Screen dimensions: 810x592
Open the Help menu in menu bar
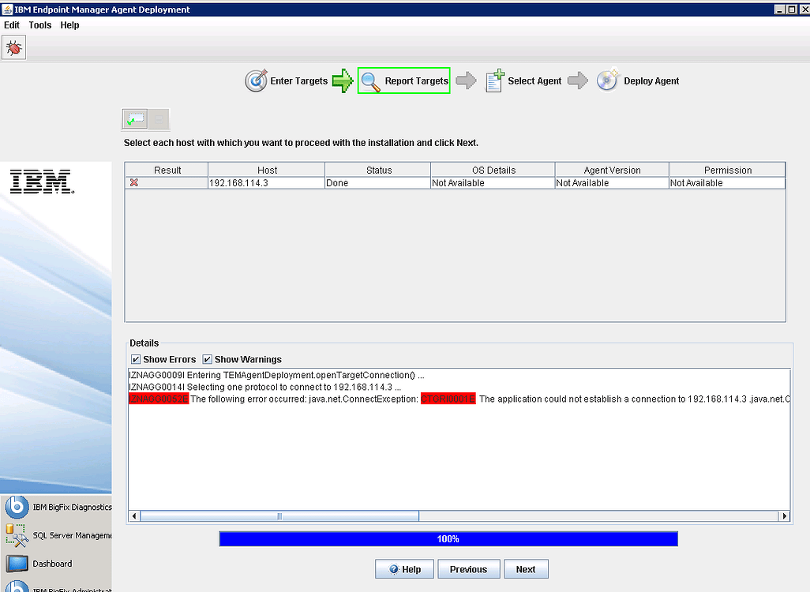[x=69, y=25]
